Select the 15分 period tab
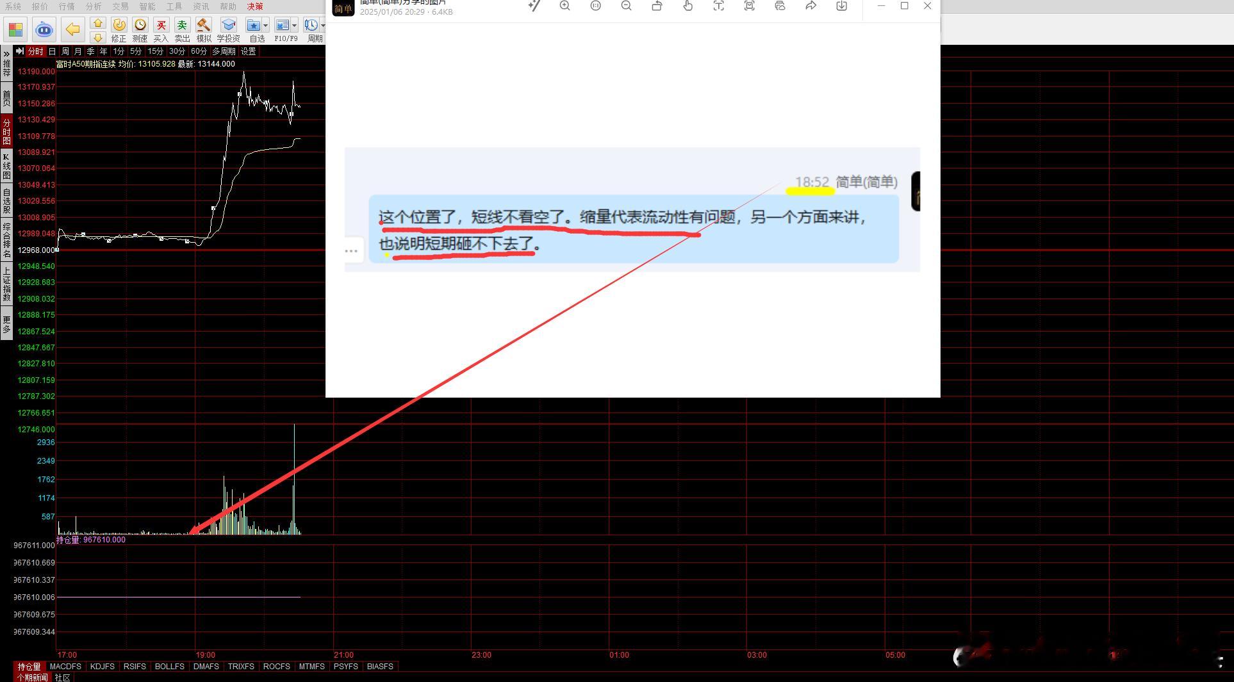 pyautogui.click(x=156, y=51)
